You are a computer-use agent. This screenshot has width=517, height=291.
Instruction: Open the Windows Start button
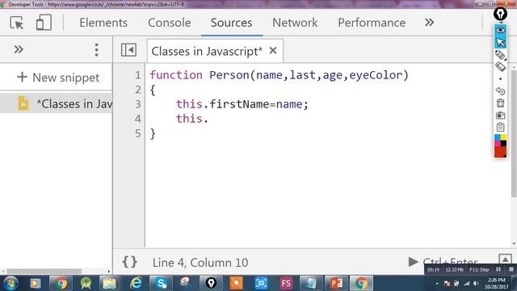(11, 283)
